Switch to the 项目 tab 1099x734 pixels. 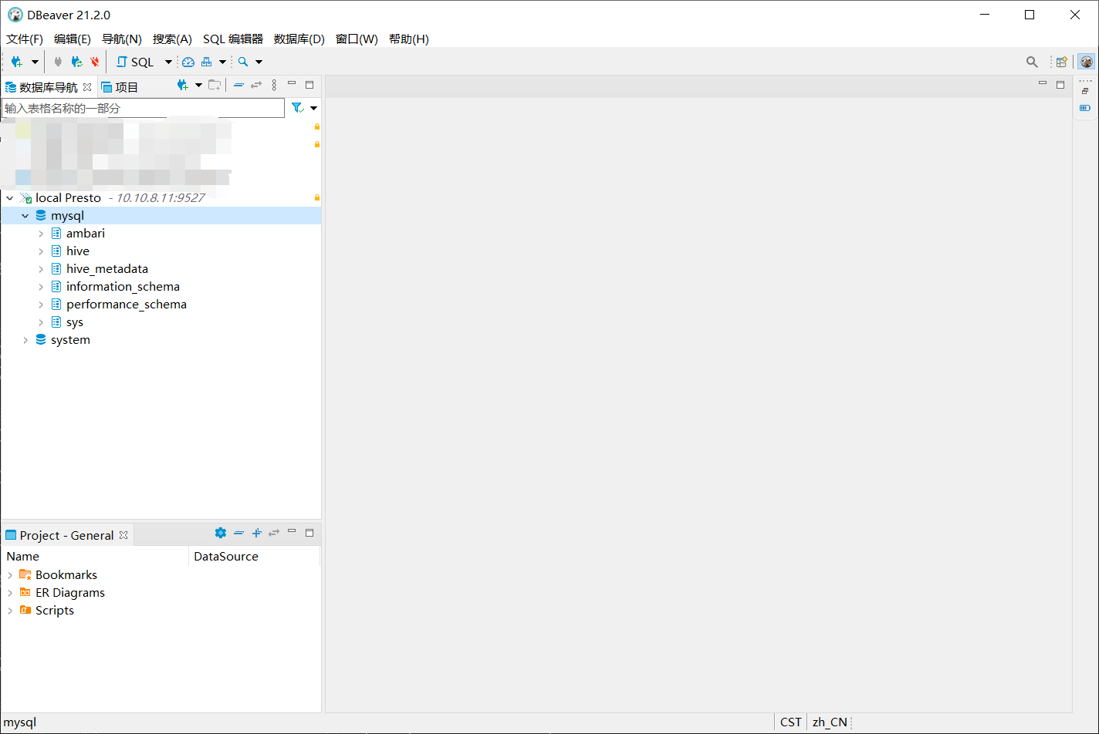click(x=120, y=87)
